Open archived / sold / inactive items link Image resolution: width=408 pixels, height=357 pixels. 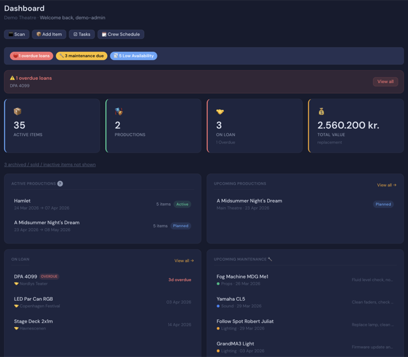click(x=50, y=165)
